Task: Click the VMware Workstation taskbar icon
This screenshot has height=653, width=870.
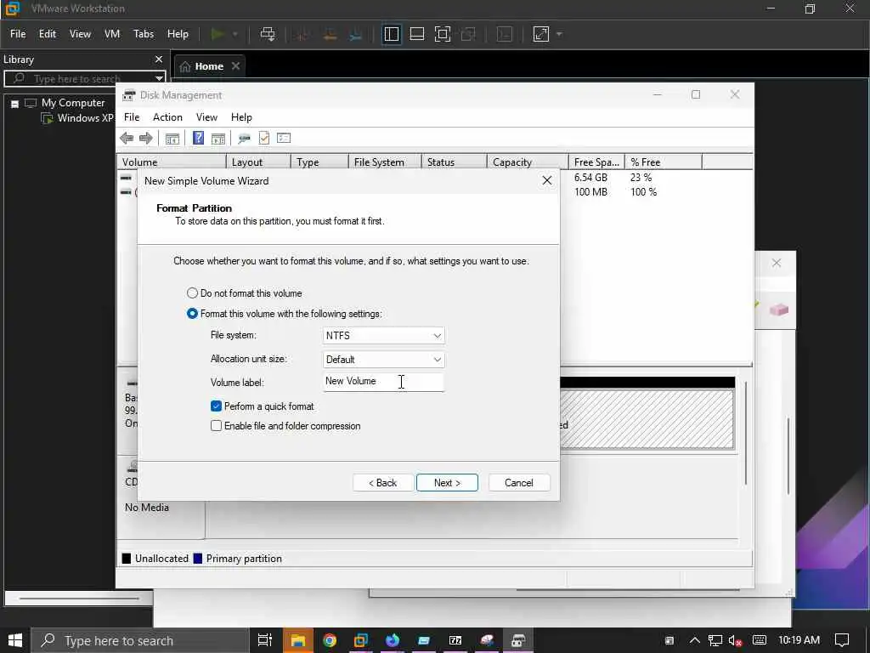Action: tap(360, 640)
